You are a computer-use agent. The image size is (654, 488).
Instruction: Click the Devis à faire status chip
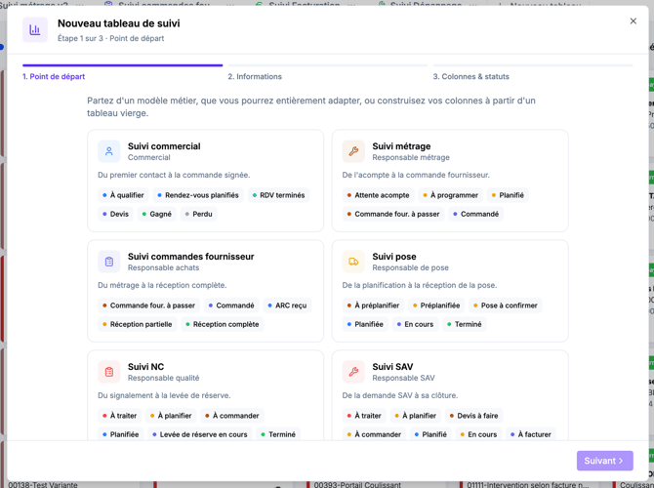click(473, 416)
